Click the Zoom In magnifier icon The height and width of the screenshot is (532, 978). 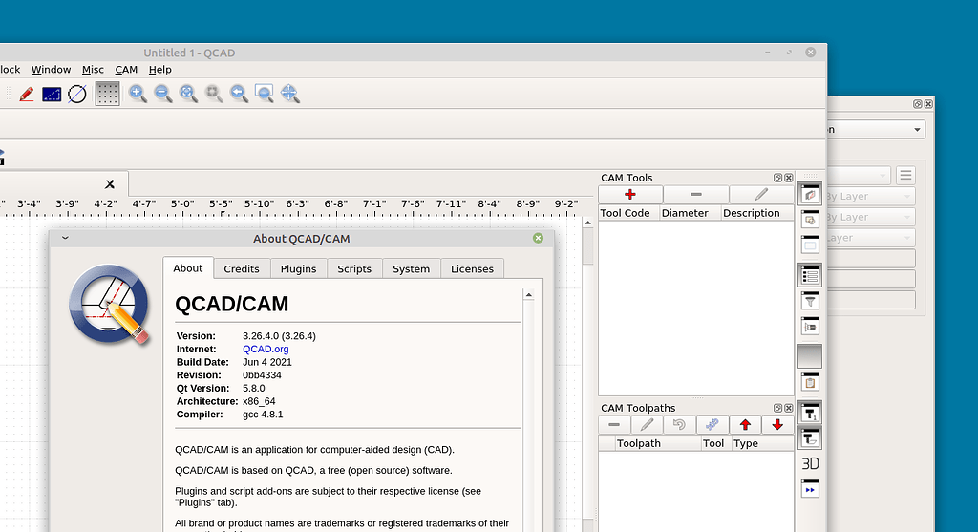tap(138, 95)
